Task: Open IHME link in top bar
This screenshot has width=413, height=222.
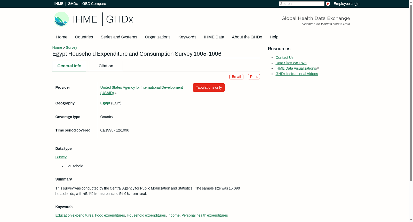Action: (x=59, y=4)
